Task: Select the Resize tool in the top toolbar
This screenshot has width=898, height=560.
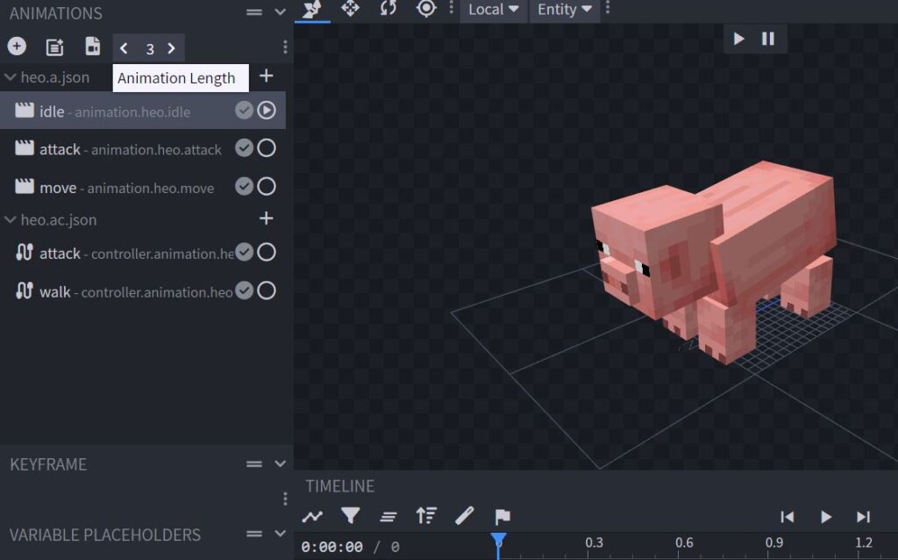Action: tap(350, 9)
